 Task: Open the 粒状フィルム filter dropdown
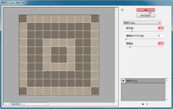click(x=142, y=23)
